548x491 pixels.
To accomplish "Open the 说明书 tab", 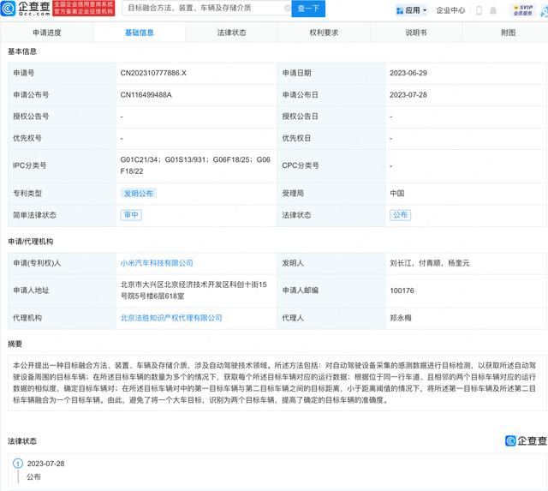I will point(416,33).
